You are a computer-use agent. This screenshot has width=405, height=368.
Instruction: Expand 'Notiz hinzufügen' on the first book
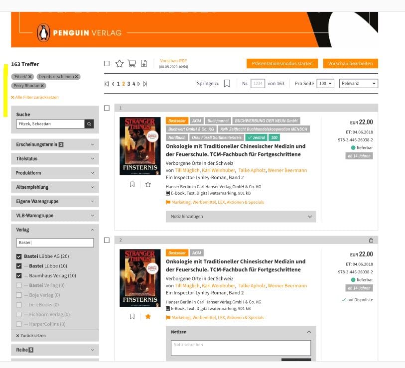pyautogui.click(x=240, y=217)
